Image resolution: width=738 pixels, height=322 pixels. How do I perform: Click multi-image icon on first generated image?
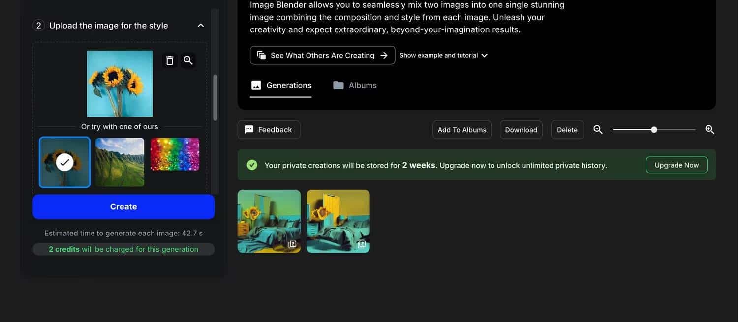(x=292, y=244)
